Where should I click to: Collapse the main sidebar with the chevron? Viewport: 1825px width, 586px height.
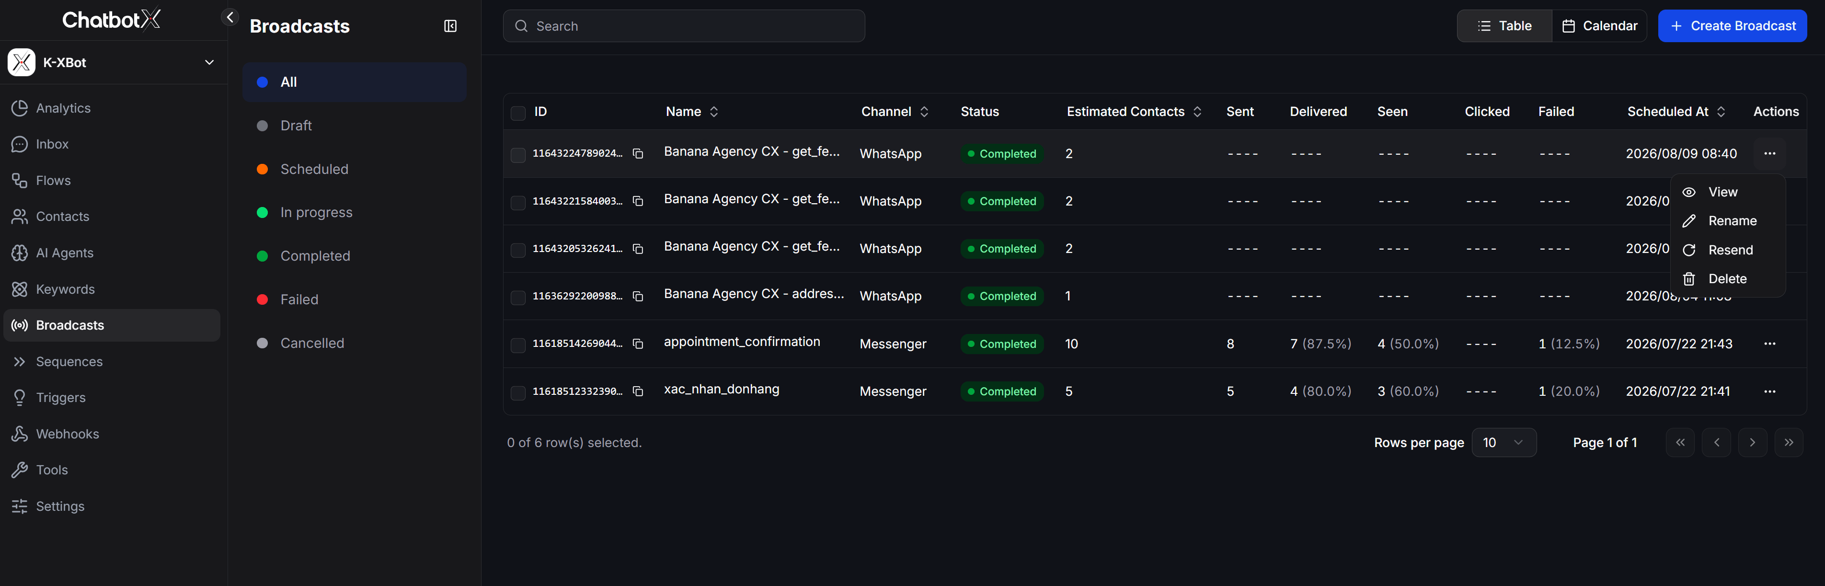coord(230,17)
